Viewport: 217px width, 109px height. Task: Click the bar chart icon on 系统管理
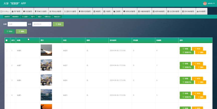(x=198, y=12)
